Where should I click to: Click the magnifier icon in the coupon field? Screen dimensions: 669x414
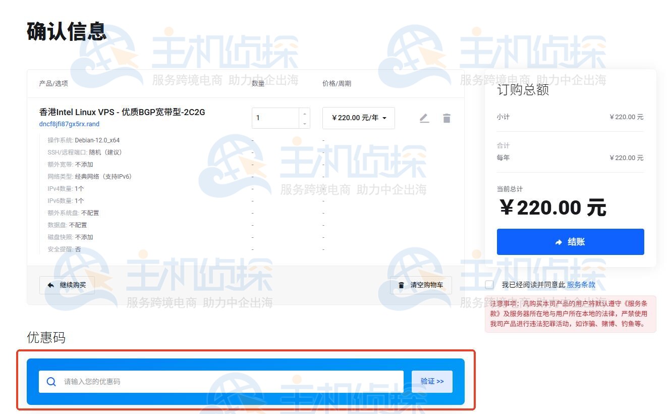[x=50, y=381]
